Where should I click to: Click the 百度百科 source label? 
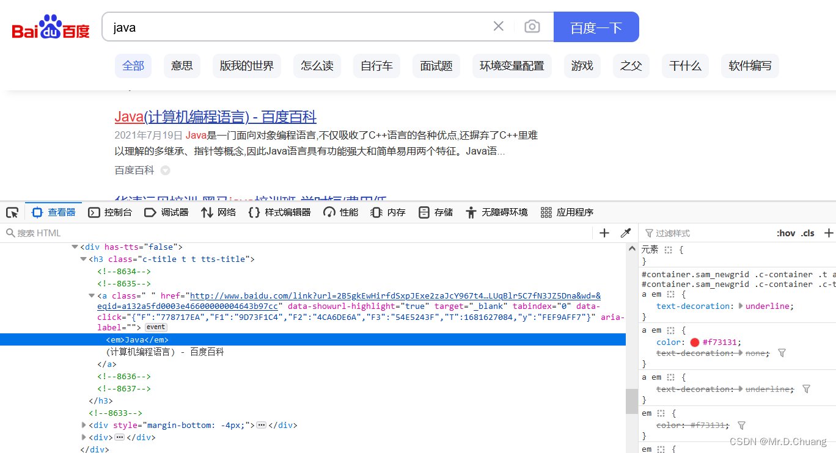(x=134, y=170)
